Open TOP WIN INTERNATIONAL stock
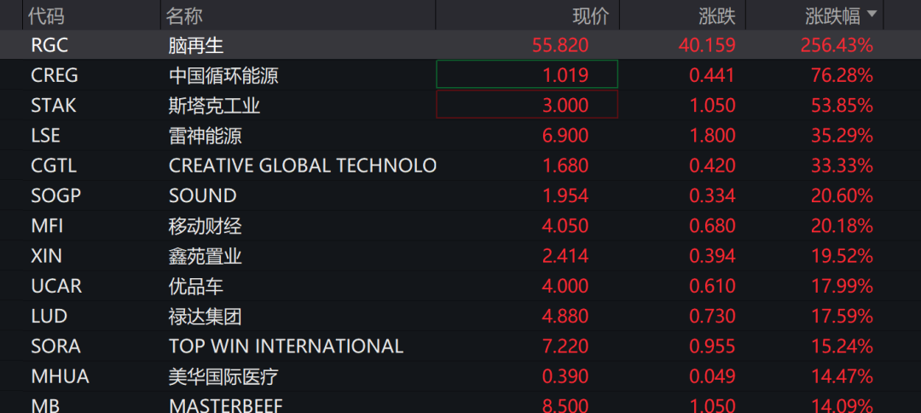 pyautogui.click(x=286, y=346)
